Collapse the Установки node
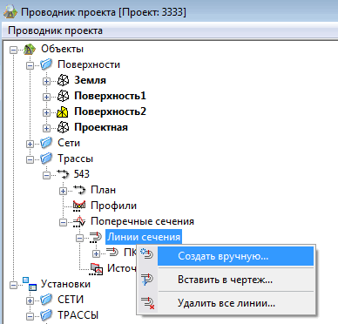Screen dimensions: 338x324 tap(13, 285)
